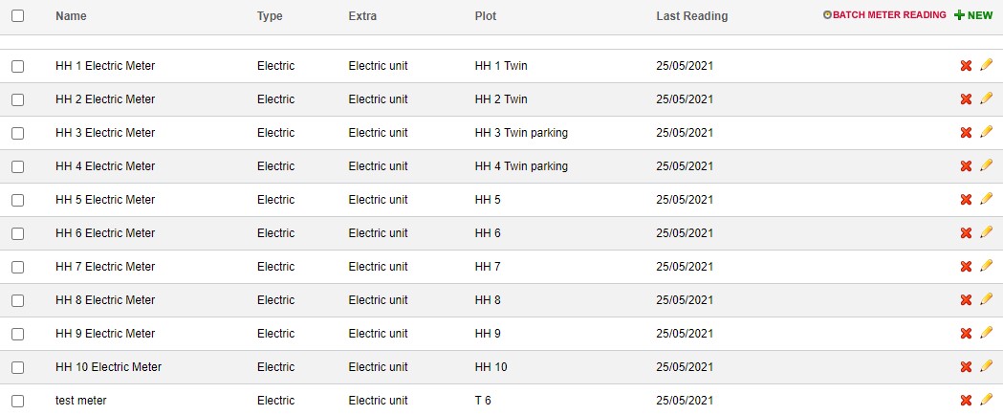Delete the HH 1 Electric Meter row
Screen dimensions: 1003x415
coord(966,66)
